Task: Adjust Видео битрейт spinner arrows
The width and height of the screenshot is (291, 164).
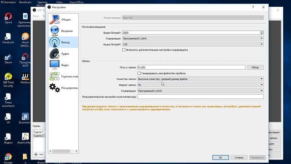Action: [x=261, y=33]
